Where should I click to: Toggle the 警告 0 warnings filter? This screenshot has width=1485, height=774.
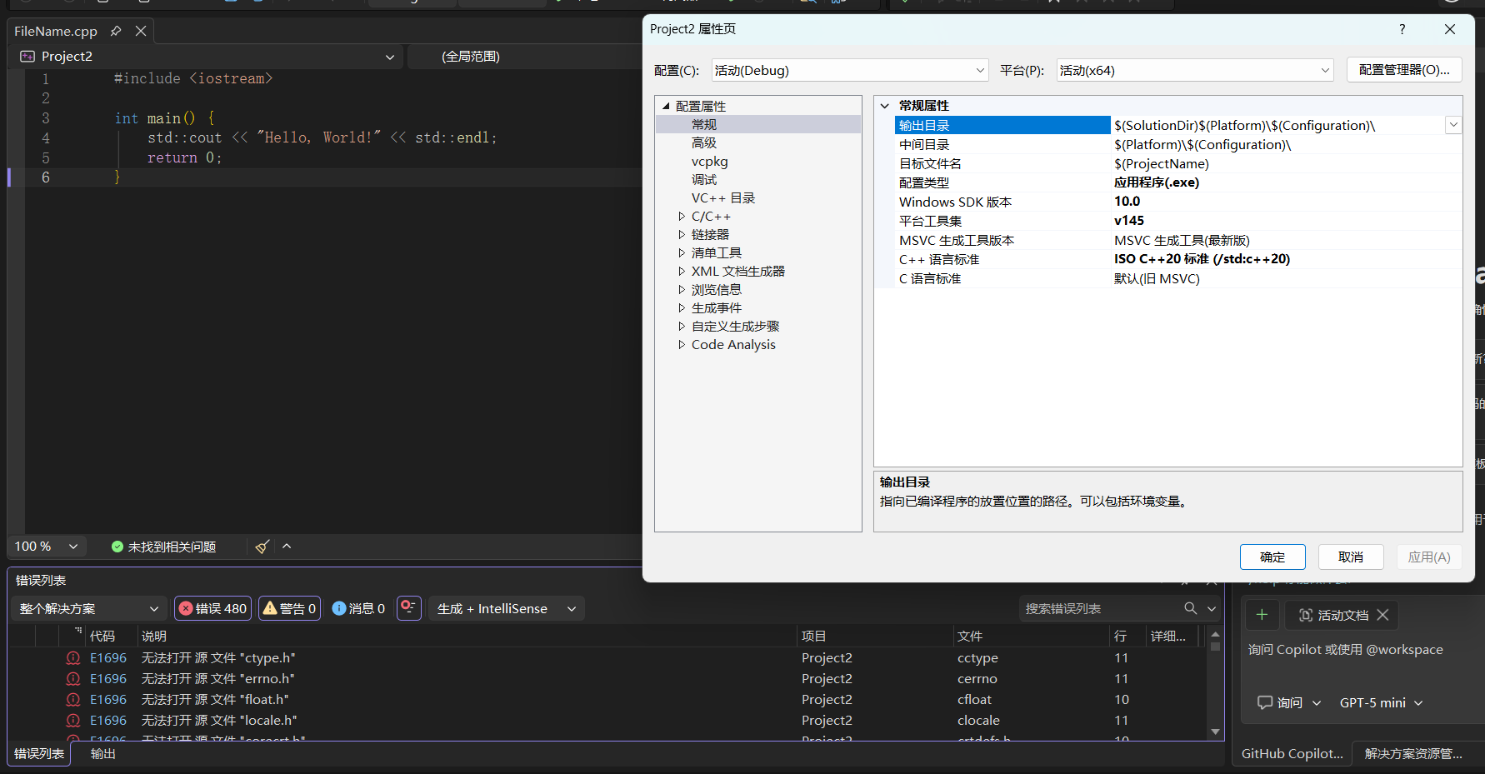290,609
